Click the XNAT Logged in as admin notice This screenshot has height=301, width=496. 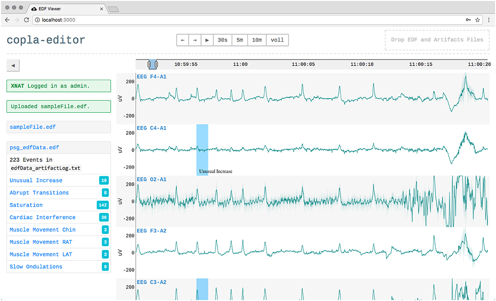[x=59, y=86]
